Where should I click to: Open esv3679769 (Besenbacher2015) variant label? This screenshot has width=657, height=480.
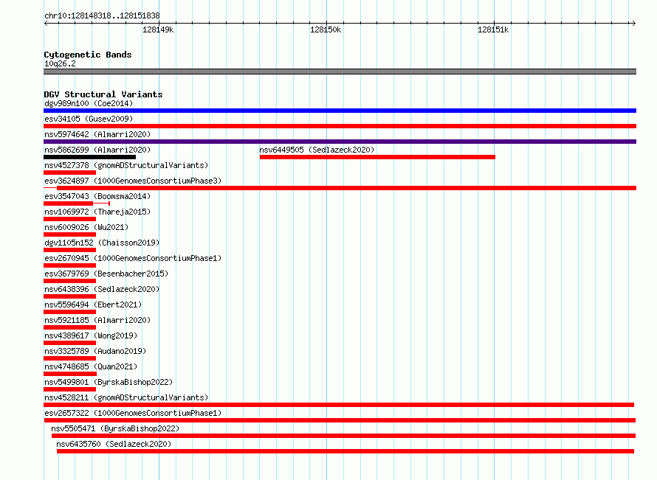(x=106, y=274)
